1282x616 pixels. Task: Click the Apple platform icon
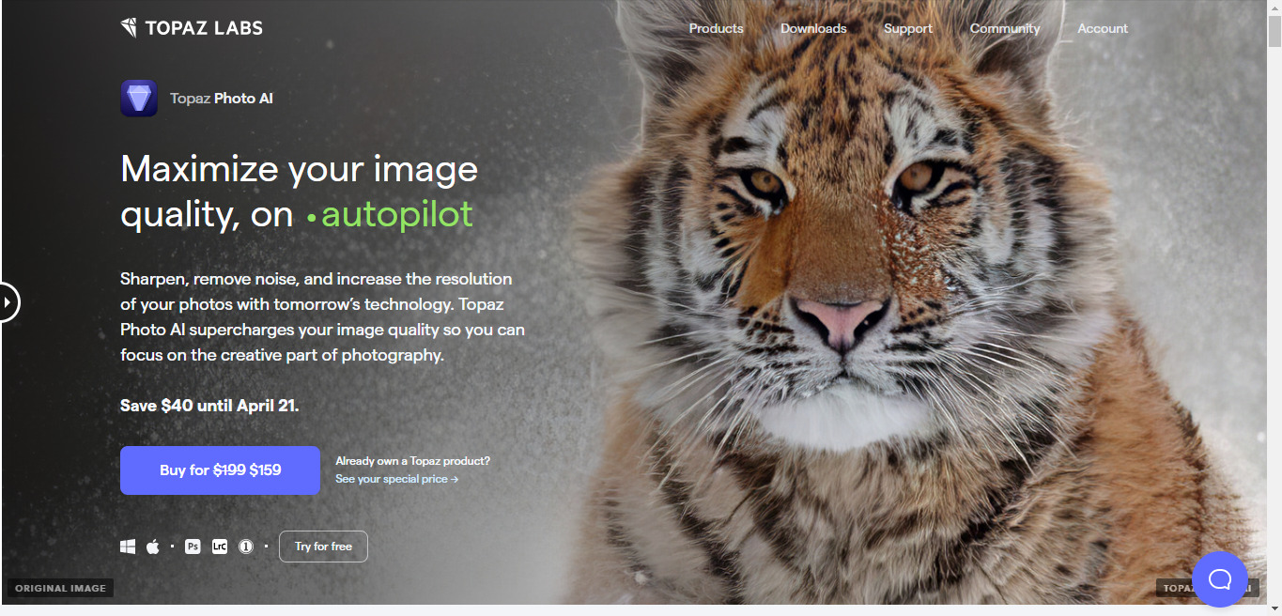tap(153, 547)
